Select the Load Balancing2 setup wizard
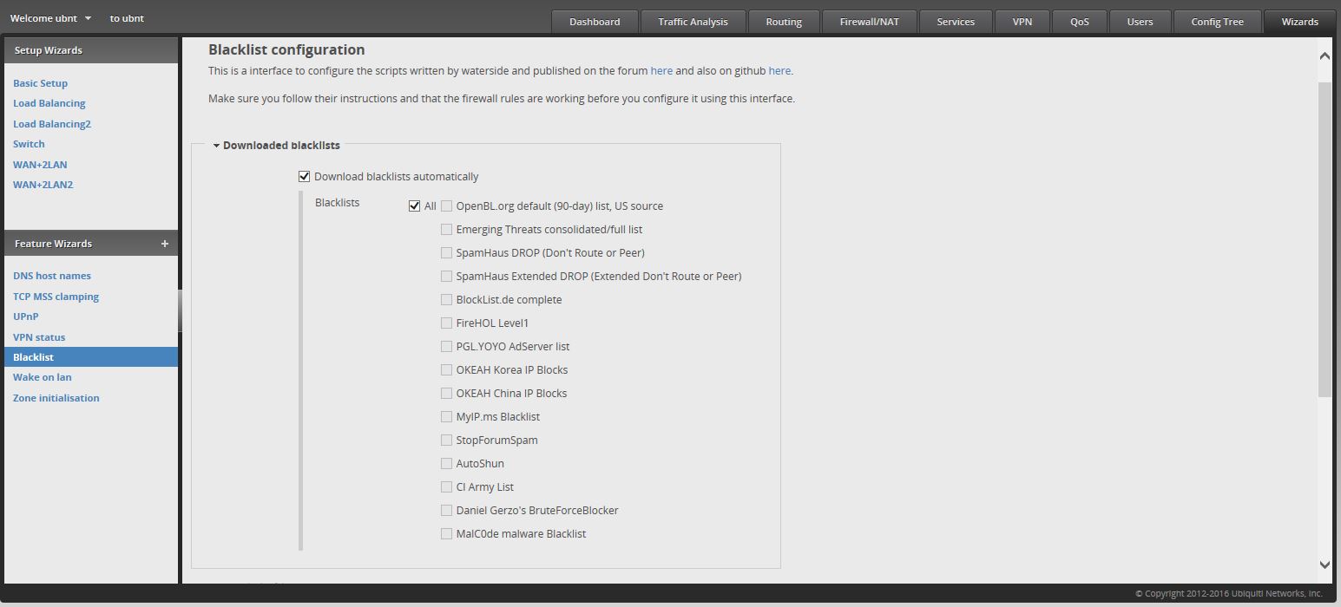Screen dimensions: 1341x607 52,124
